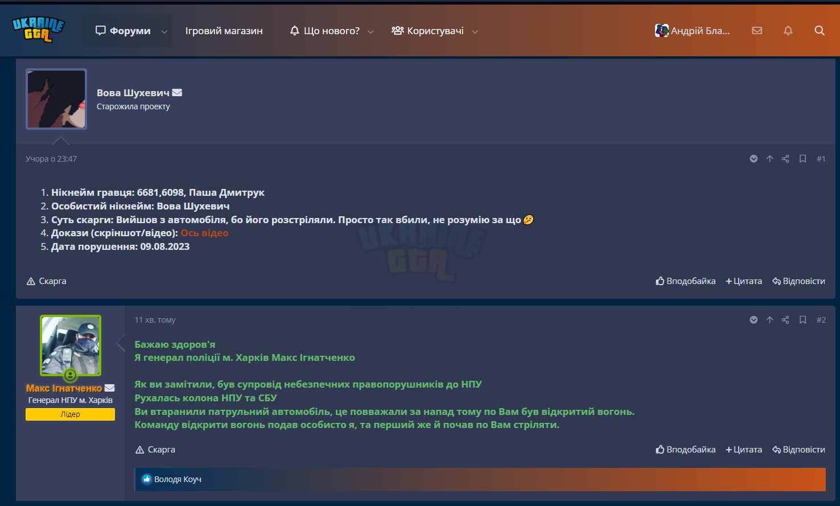Screen dimensions: 840x506
Task: Click Вова Шухевич avatar thumbnail
Action: click(x=56, y=99)
